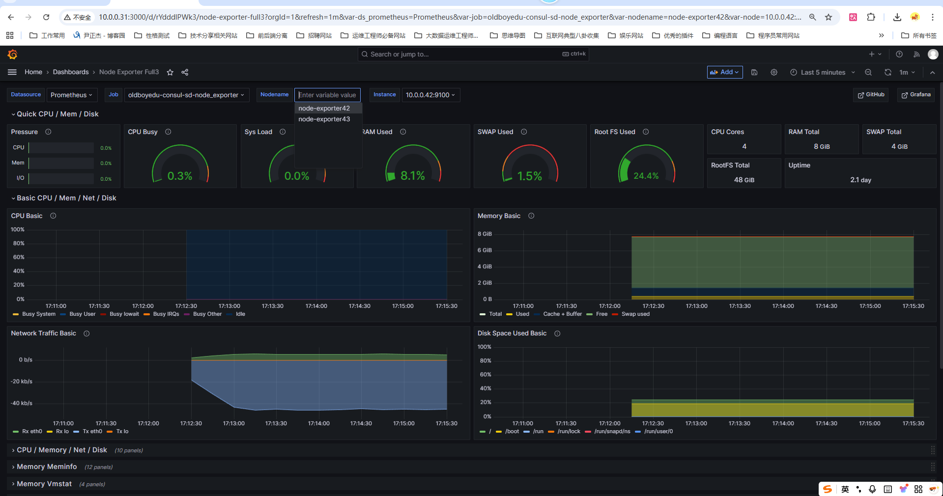Focus the Search or jump to field
943x496 pixels.
point(473,54)
